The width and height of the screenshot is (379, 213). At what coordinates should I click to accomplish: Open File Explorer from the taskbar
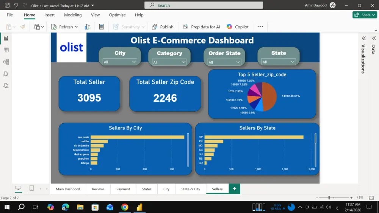tap(80, 207)
